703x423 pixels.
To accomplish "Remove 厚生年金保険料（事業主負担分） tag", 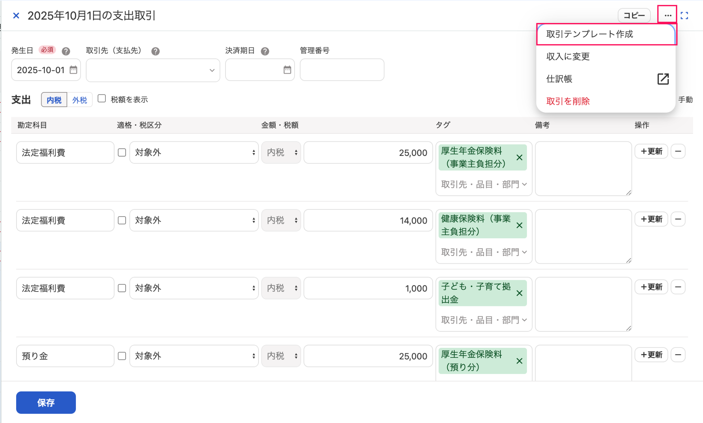I will tap(519, 157).
